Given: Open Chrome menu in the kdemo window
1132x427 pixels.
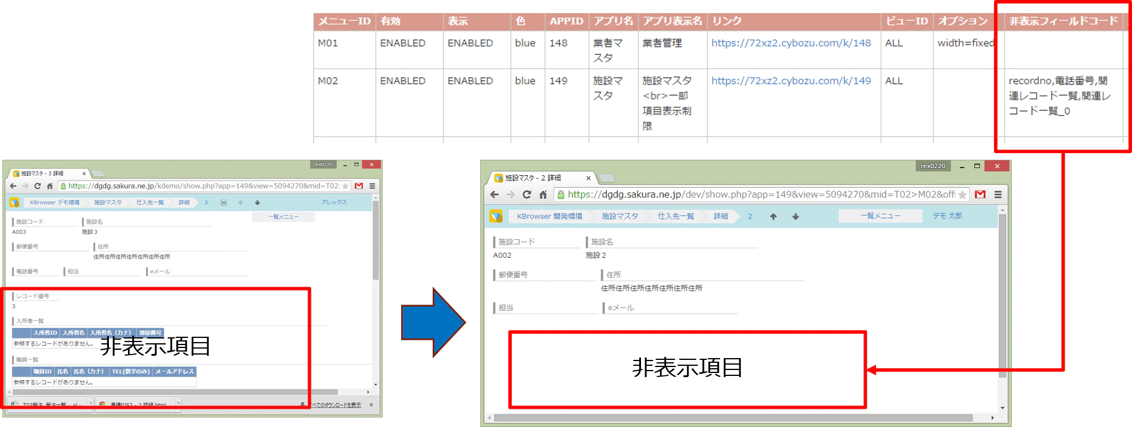Looking at the screenshot, I should pyautogui.click(x=373, y=186).
